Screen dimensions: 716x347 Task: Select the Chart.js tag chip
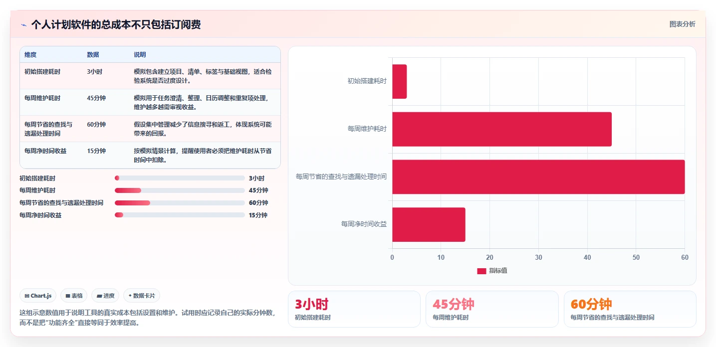38,296
